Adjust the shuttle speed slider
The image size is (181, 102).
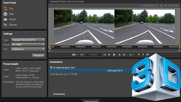pos(93,55)
